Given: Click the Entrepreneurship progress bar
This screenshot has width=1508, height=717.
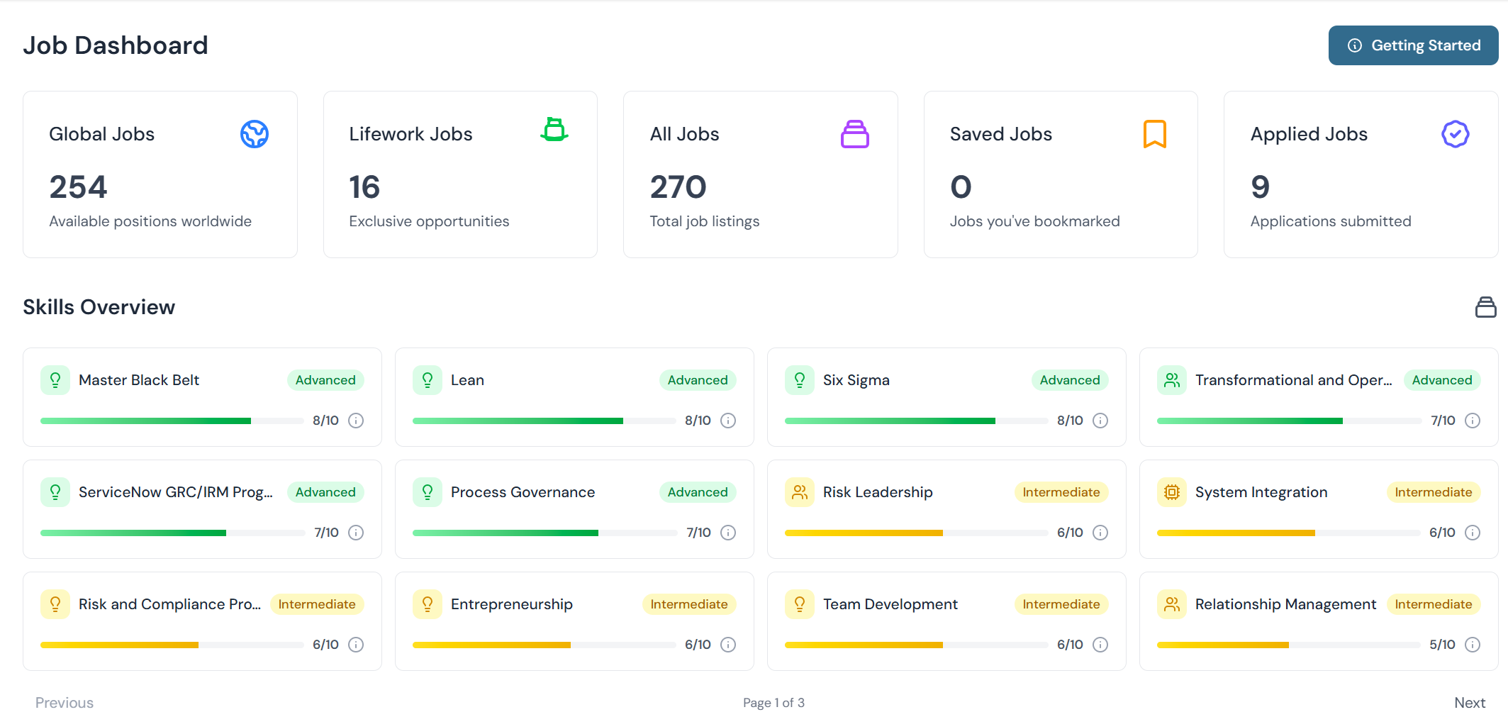Looking at the screenshot, I should [x=544, y=645].
